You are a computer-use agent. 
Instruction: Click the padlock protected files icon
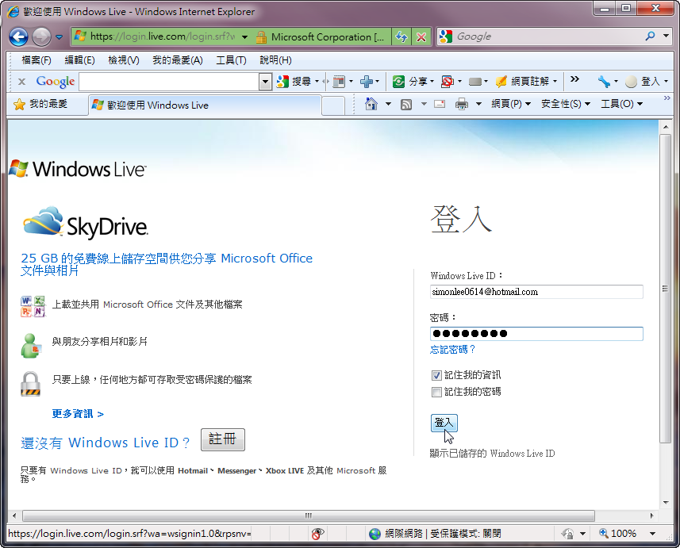30,384
